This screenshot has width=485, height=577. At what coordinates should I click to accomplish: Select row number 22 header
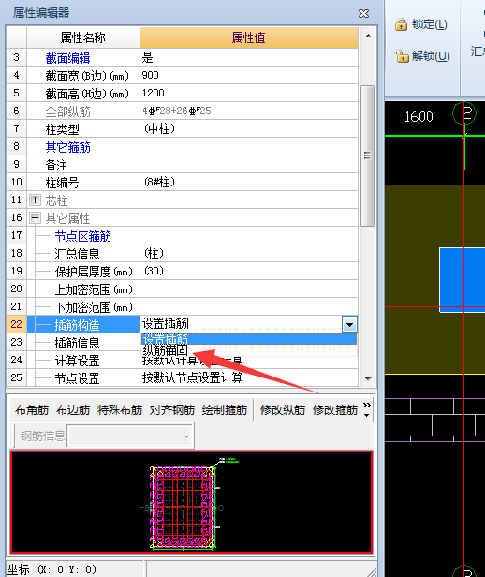coord(17,324)
